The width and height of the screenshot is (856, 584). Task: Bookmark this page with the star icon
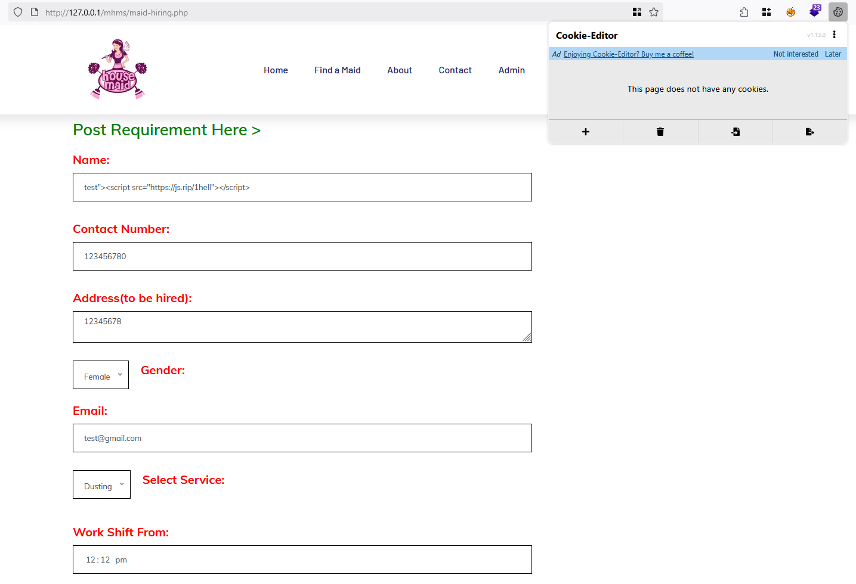pyautogui.click(x=654, y=12)
